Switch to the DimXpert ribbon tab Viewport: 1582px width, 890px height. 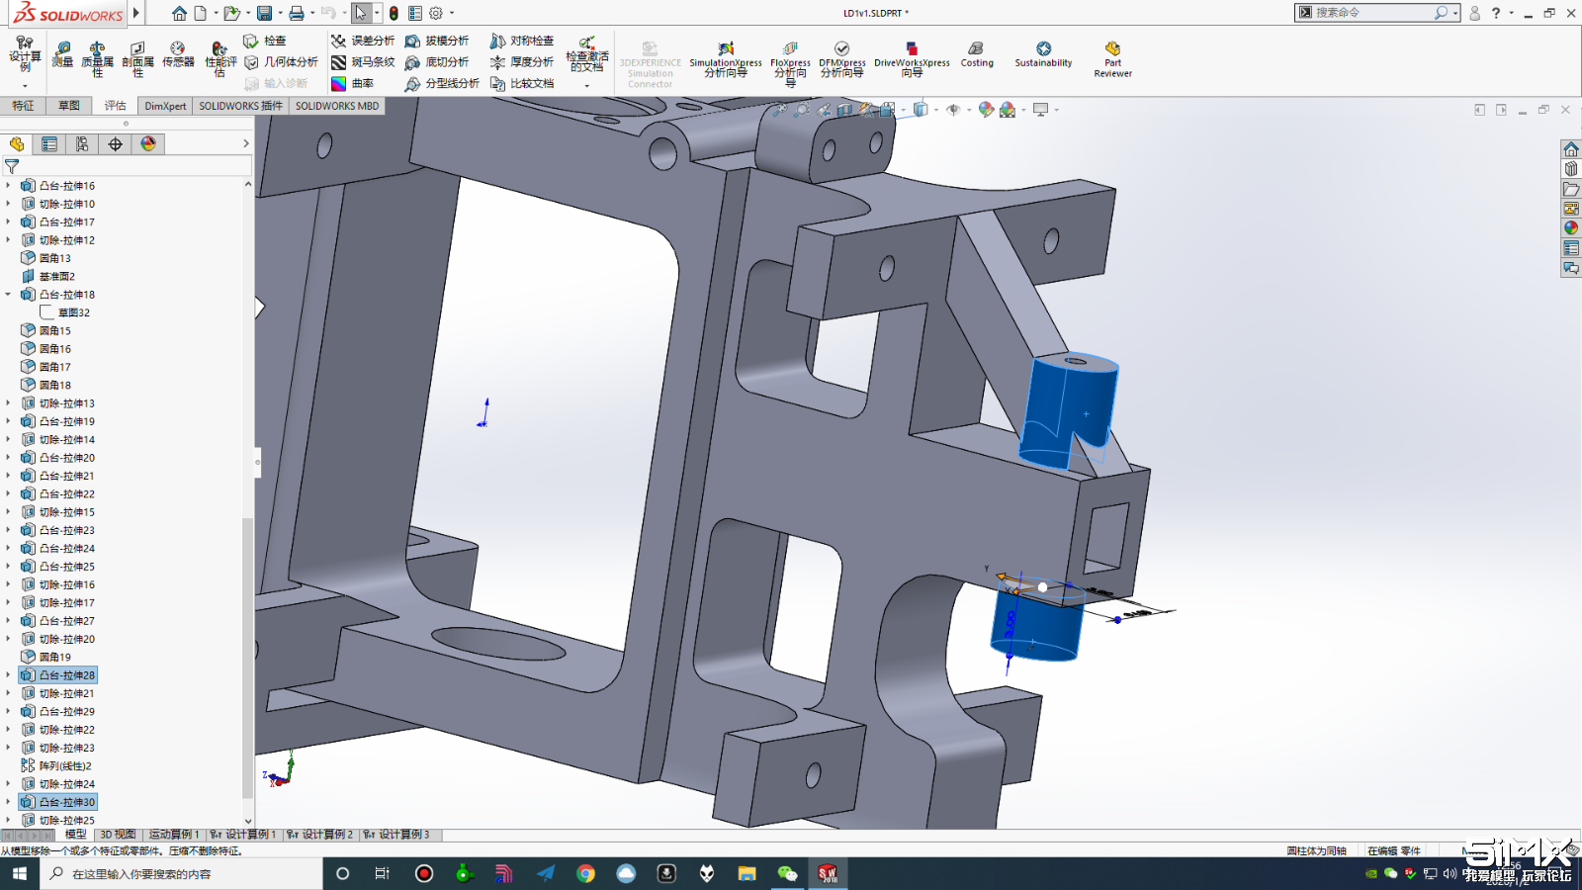coord(165,106)
